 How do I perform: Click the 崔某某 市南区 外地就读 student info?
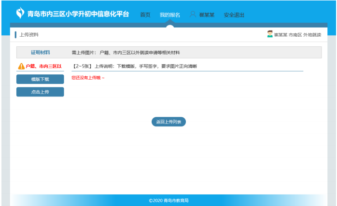pos(297,35)
